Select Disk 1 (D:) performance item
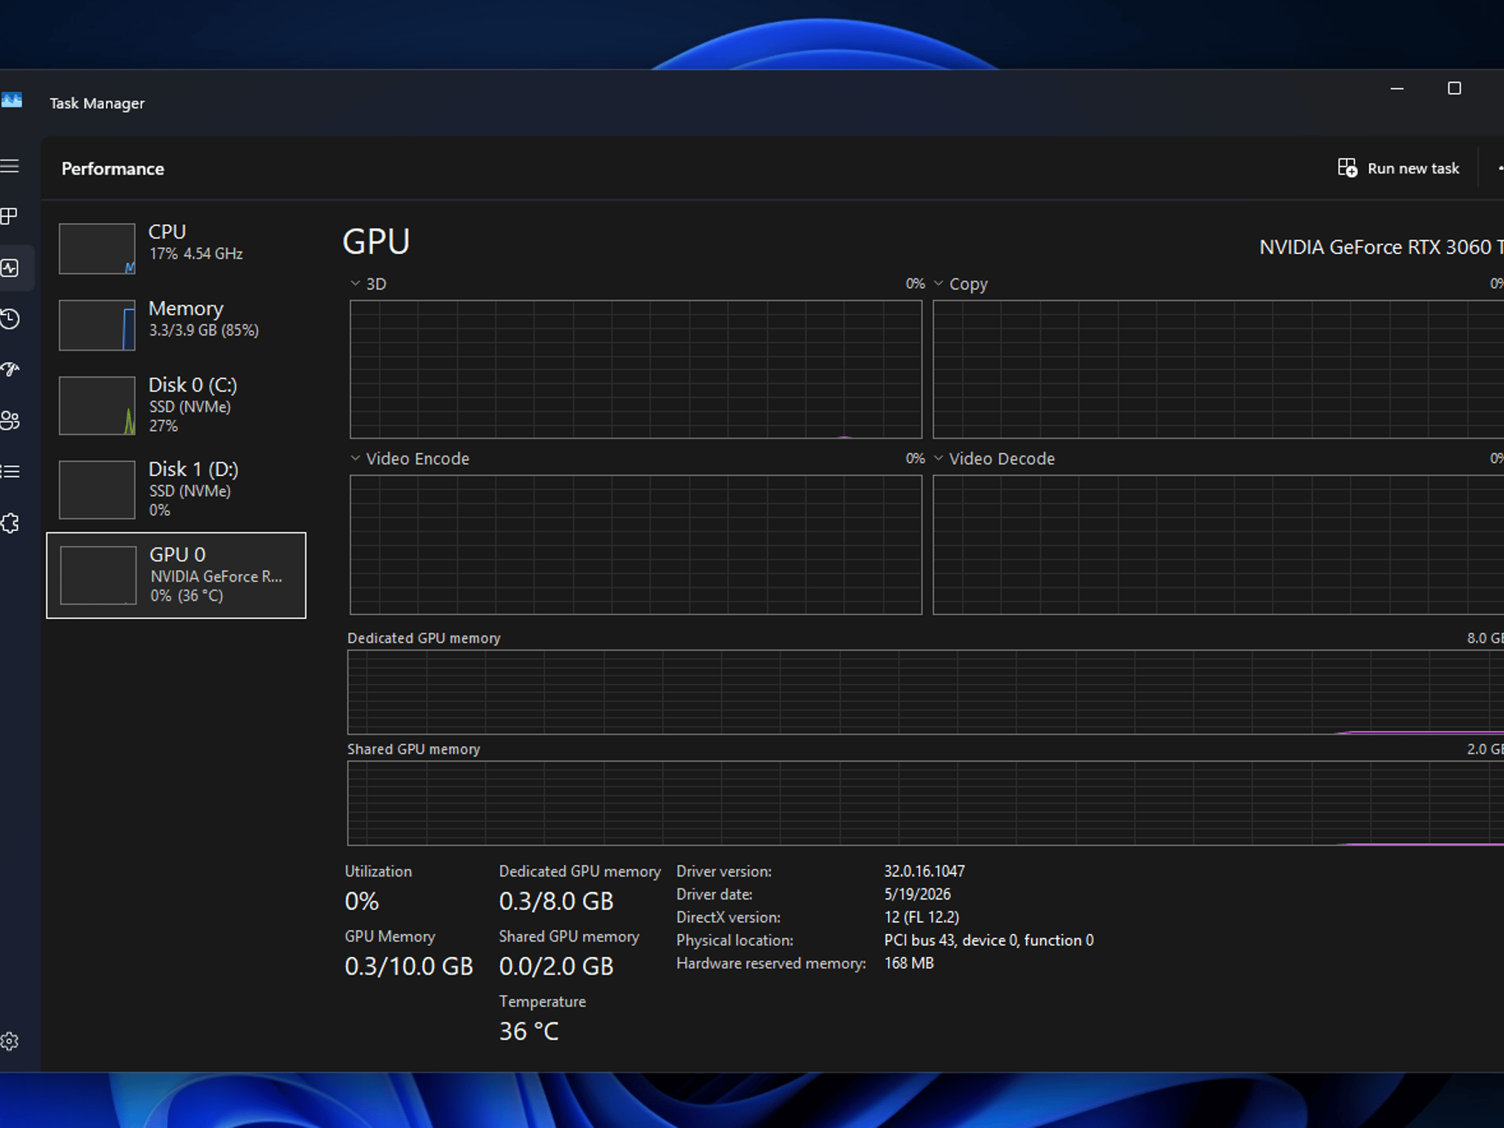Image resolution: width=1504 pixels, height=1128 pixels. [176, 490]
